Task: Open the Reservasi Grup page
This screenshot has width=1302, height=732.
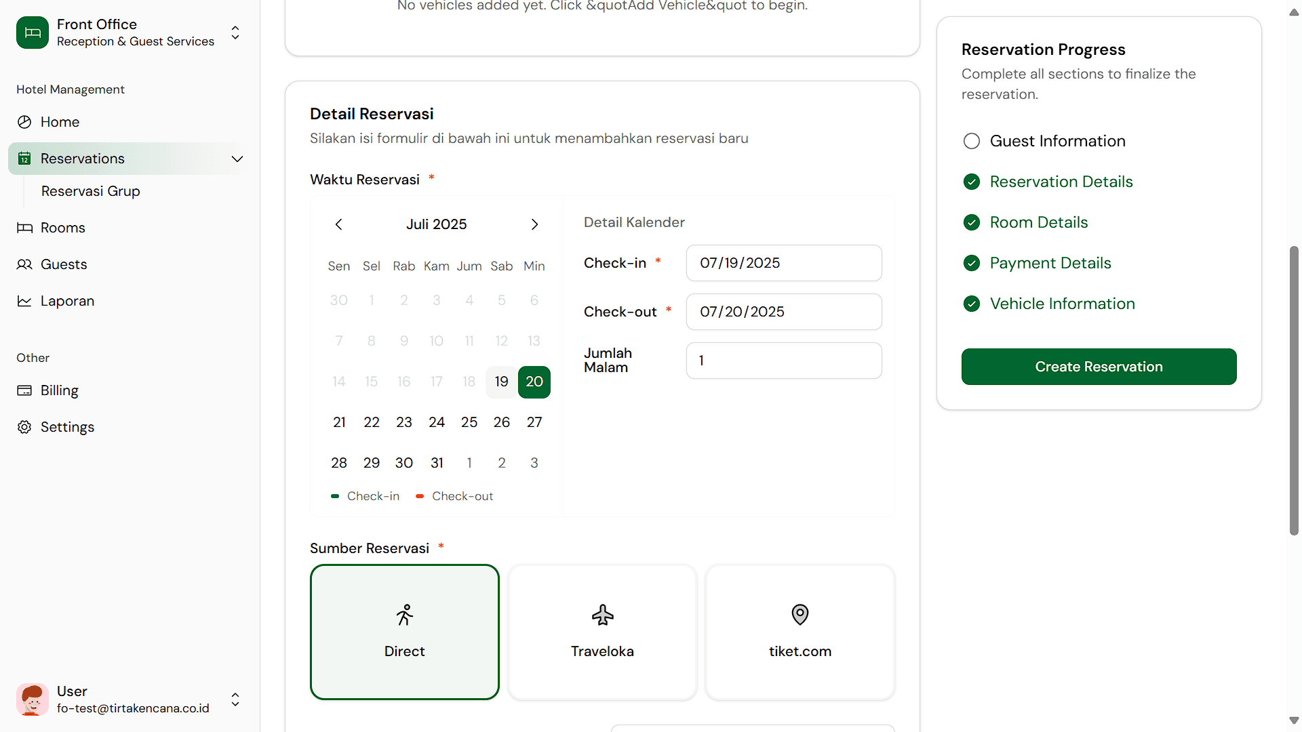Action: (90, 191)
